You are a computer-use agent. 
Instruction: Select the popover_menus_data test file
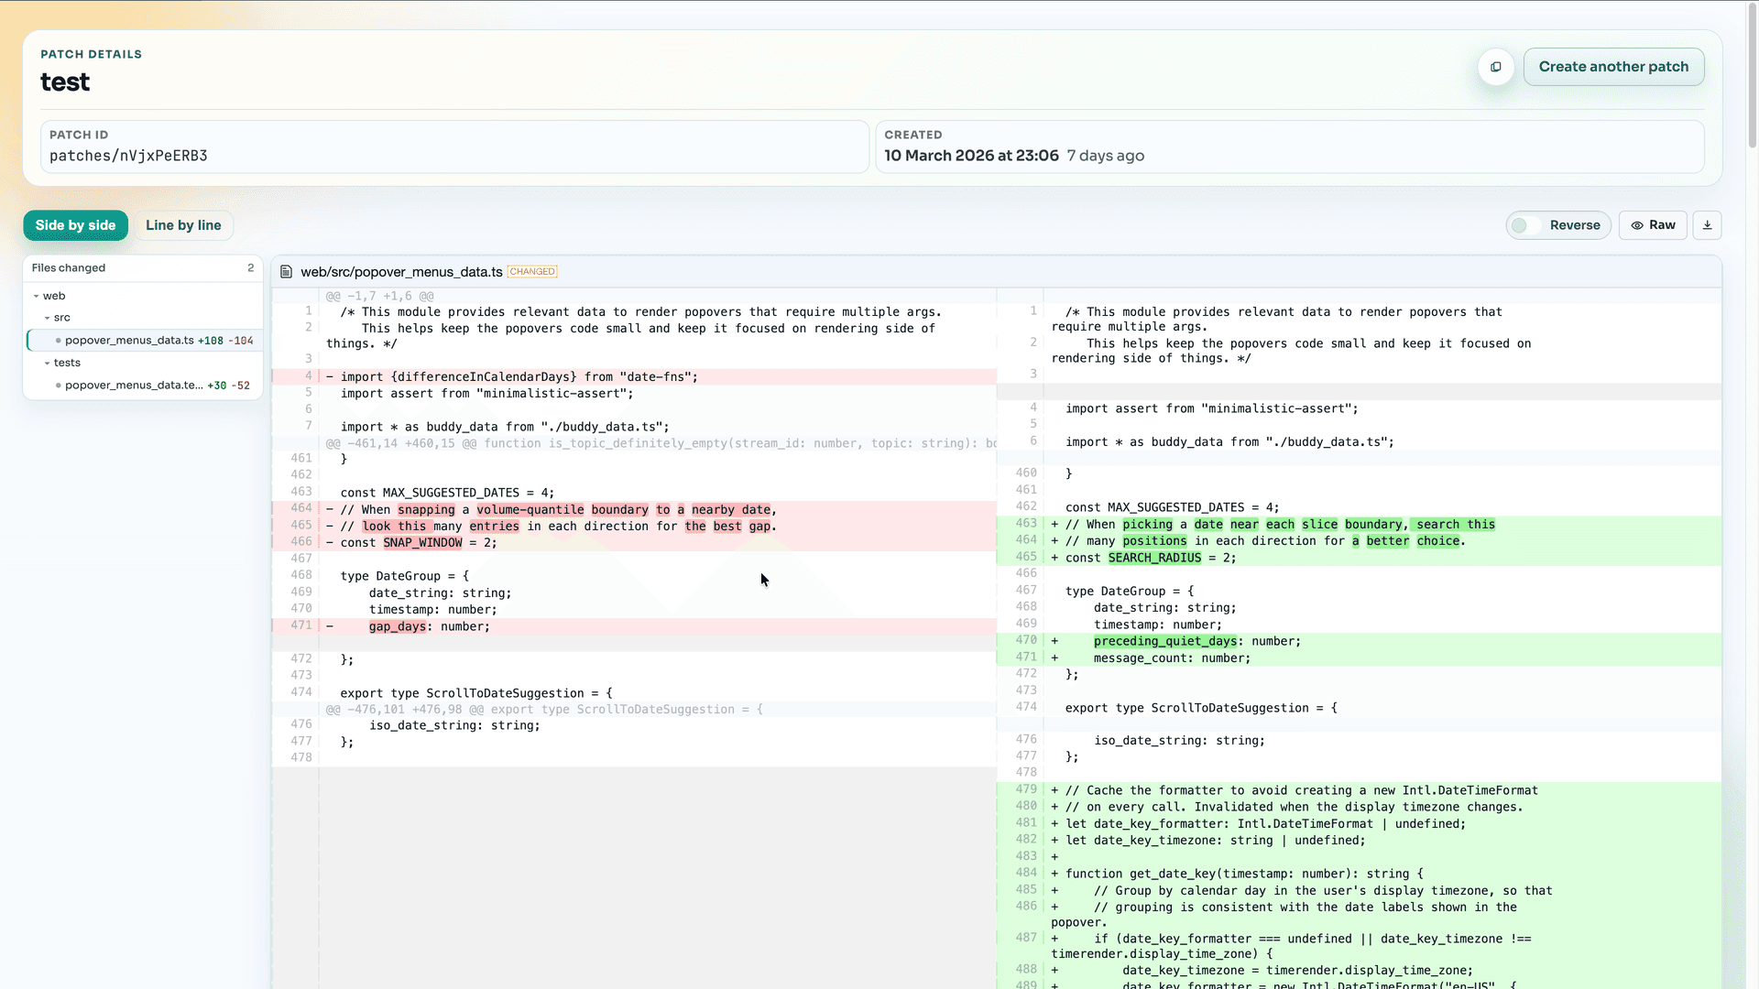pyautogui.click(x=134, y=385)
